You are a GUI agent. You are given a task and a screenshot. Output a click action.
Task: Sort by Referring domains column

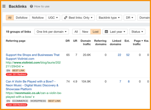100,42
